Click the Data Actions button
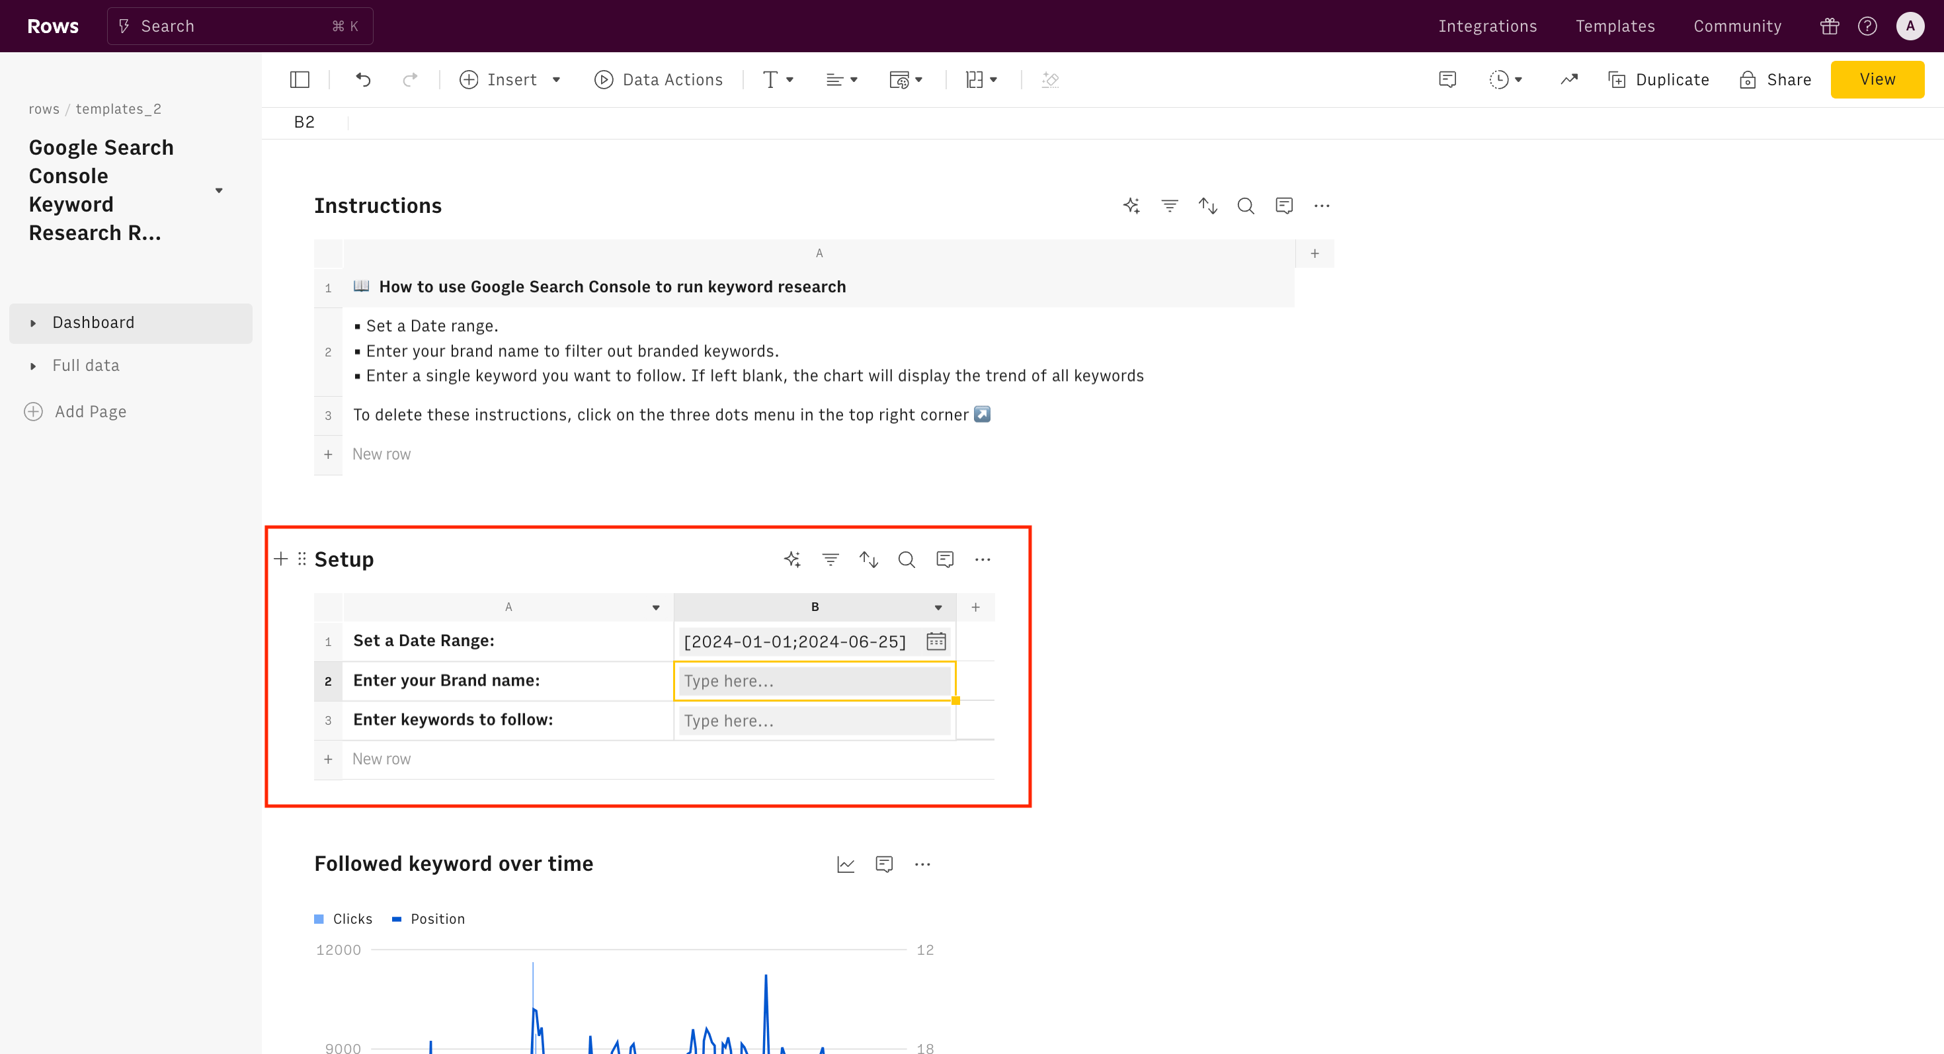1944x1054 pixels. (659, 80)
